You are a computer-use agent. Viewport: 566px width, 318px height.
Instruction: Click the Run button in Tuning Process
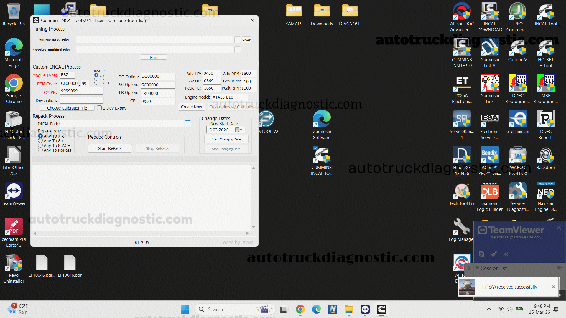153,57
